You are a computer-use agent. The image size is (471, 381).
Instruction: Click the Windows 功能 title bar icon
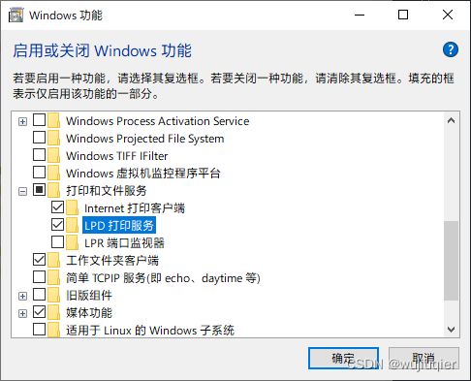[x=16, y=16]
